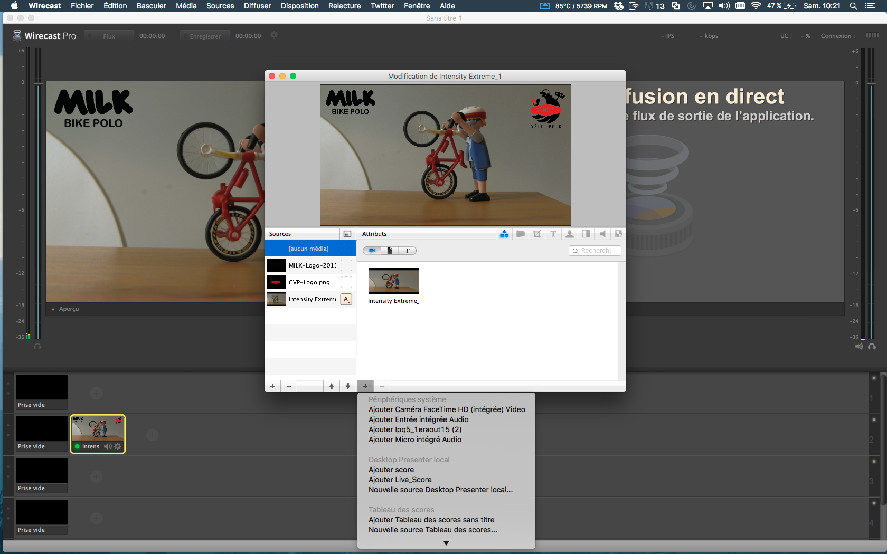Open gear settings on Intensi shot
Image resolution: width=887 pixels, height=554 pixels.
click(118, 446)
